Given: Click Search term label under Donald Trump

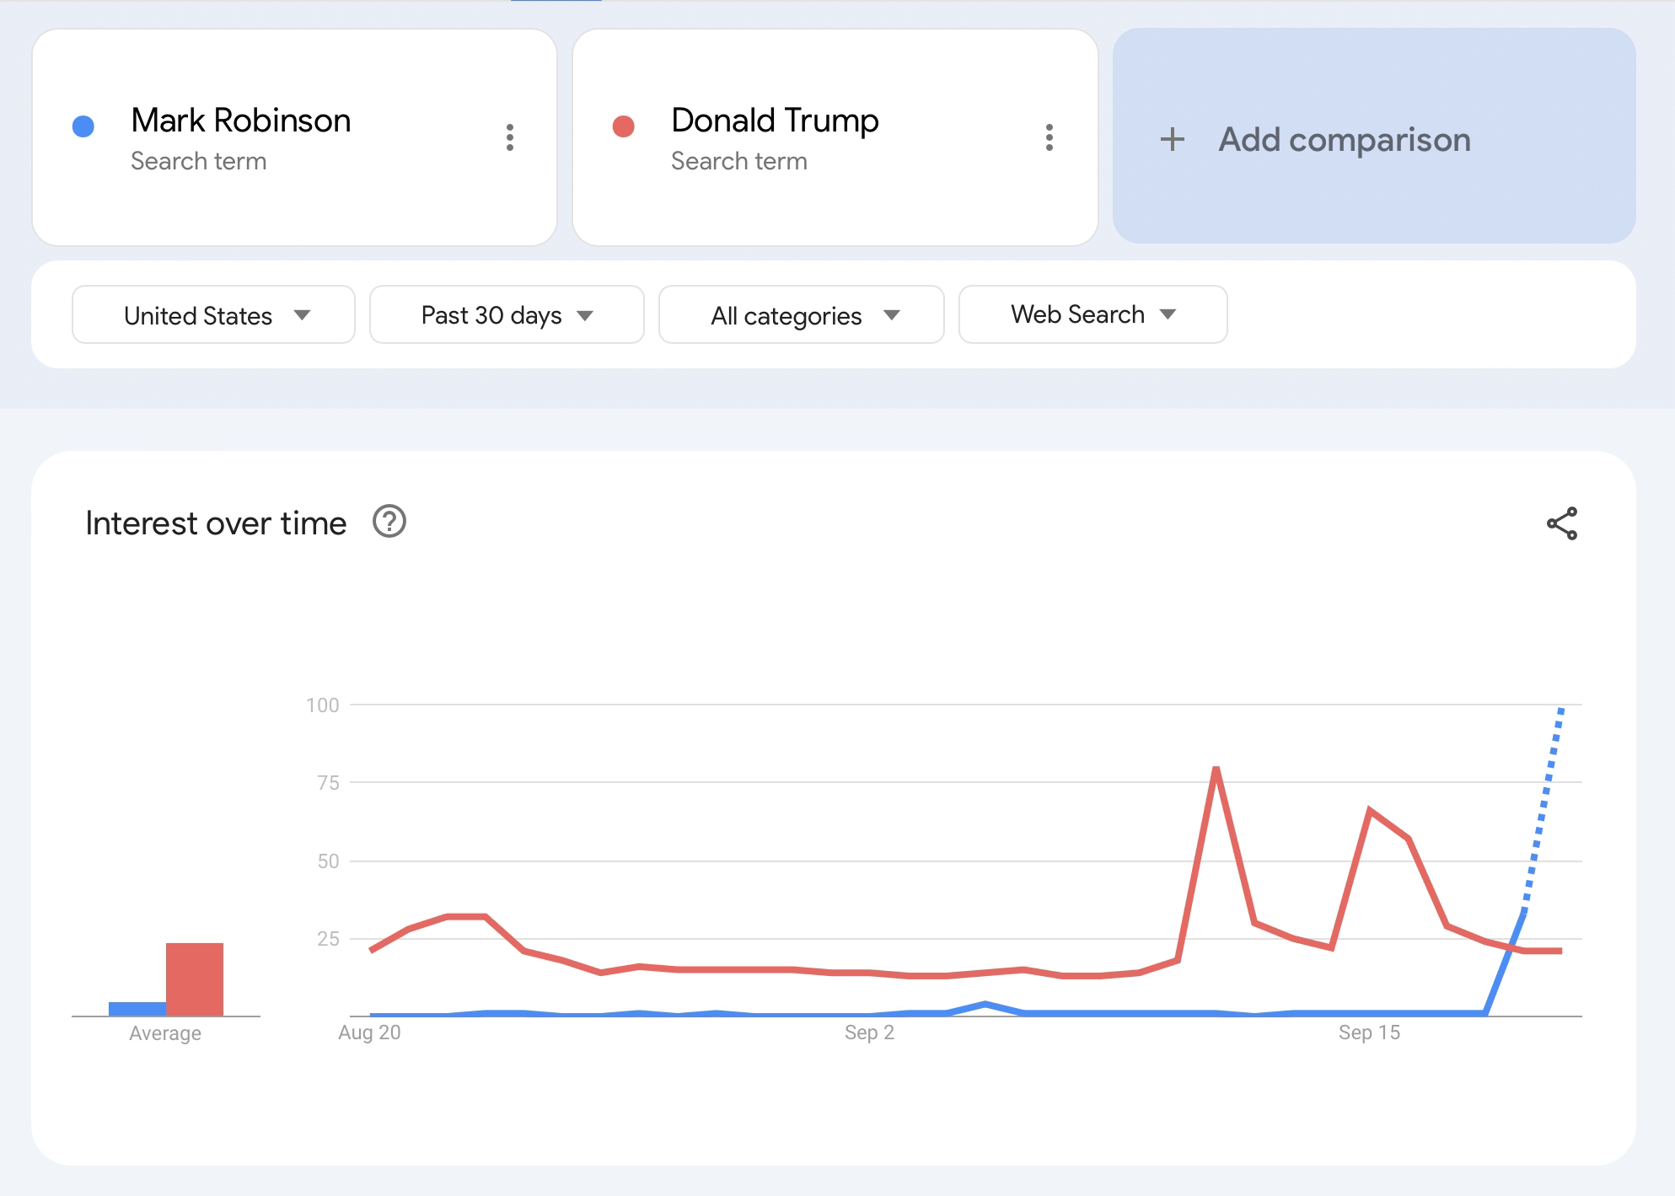Looking at the screenshot, I should [739, 161].
